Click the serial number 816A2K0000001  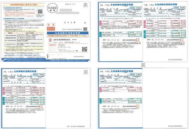[176, 60]
